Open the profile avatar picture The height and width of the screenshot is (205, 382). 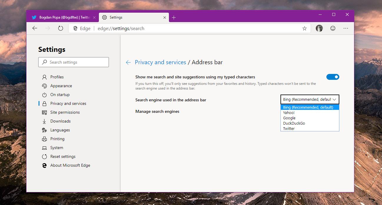click(x=319, y=28)
